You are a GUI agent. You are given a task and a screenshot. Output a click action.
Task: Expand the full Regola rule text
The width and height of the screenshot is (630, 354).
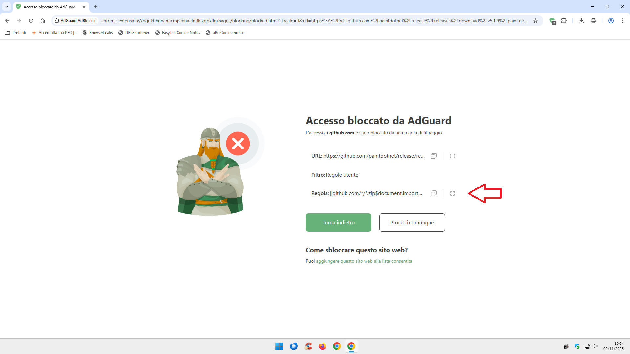point(452,193)
